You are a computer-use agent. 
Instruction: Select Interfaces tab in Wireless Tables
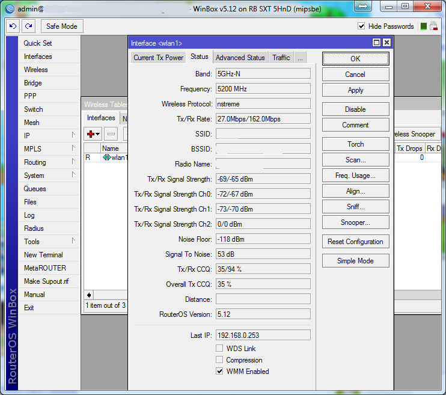[x=101, y=118]
